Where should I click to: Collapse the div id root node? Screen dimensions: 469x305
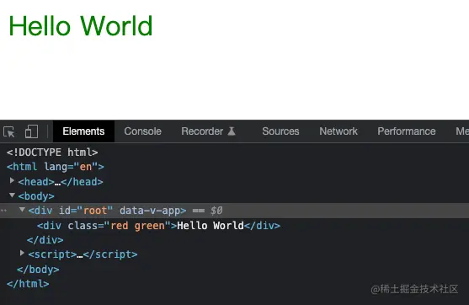tap(22, 210)
